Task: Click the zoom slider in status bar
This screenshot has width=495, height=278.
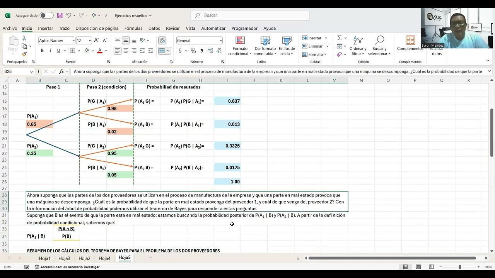Action: 459,267
